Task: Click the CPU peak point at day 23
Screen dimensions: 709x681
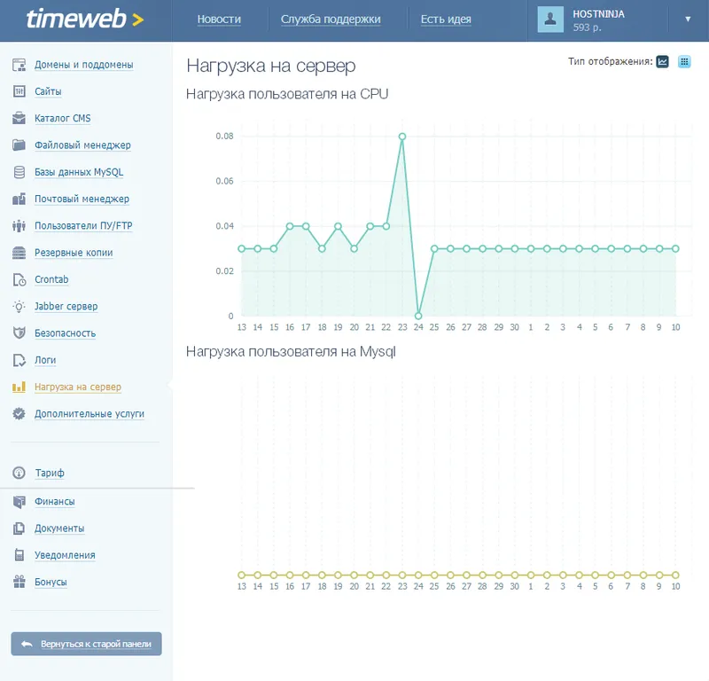Action: (402, 137)
